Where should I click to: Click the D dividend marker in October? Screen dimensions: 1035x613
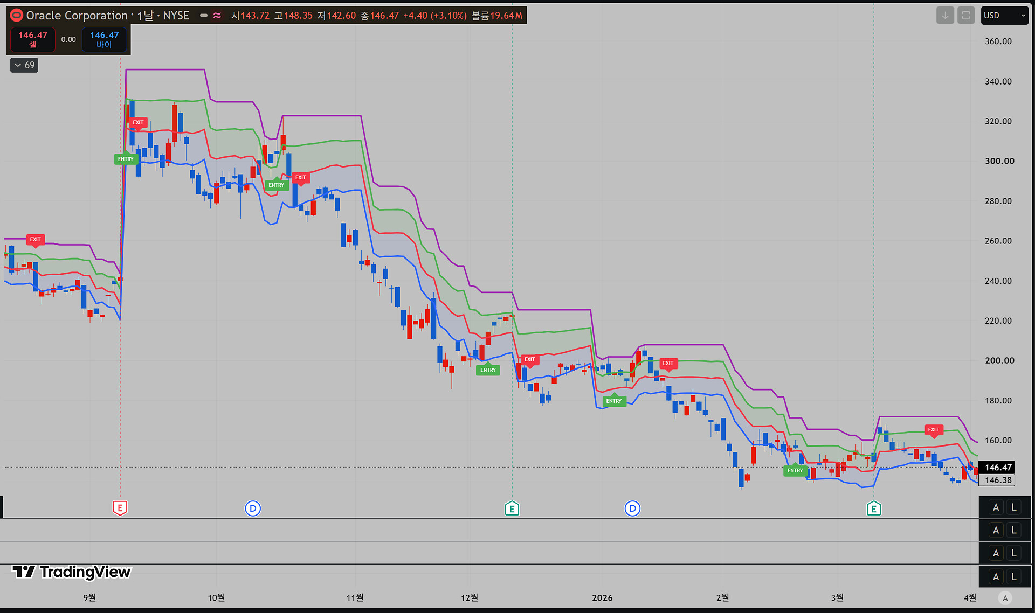coord(253,508)
